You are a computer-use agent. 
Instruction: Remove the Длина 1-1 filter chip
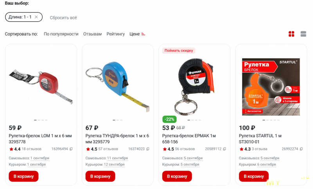(x=36, y=17)
